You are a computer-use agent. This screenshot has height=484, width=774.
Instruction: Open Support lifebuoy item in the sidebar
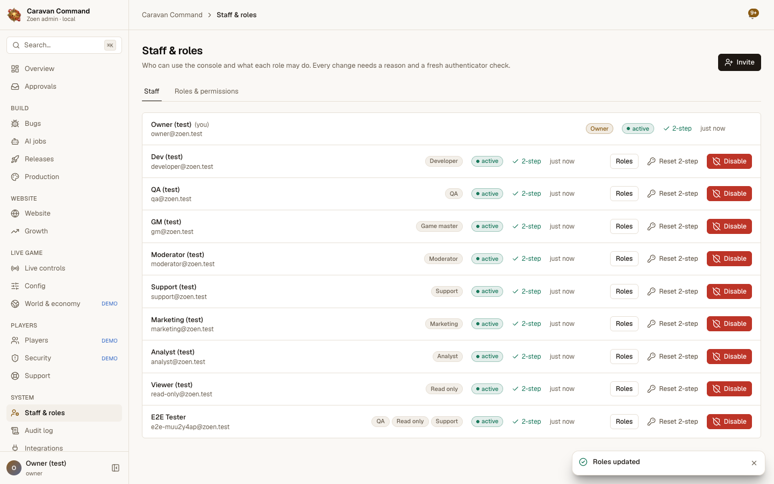[64, 376]
